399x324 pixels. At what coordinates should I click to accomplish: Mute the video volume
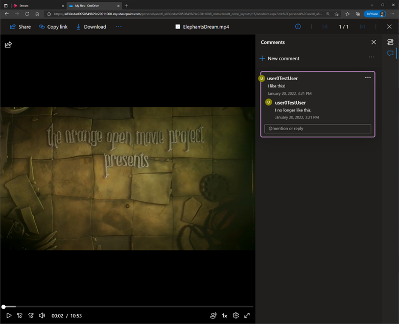point(42,316)
